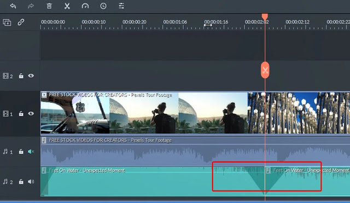The image size is (350, 203).
Task: Click ruler at 00:00:02:12 timecode
Action: [x=297, y=22]
